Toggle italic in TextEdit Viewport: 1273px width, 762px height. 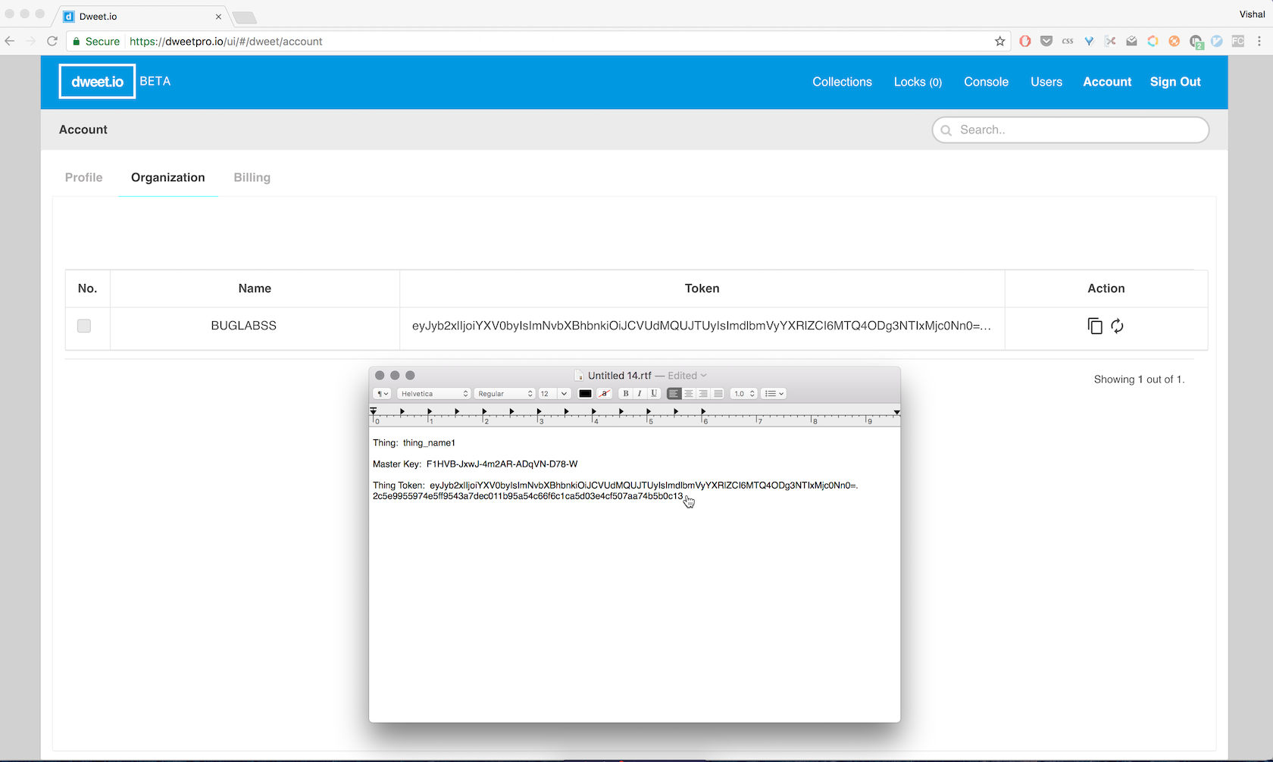pos(640,394)
